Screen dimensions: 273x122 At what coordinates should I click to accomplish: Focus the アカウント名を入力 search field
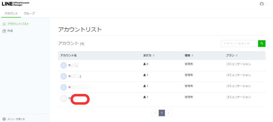point(239,44)
